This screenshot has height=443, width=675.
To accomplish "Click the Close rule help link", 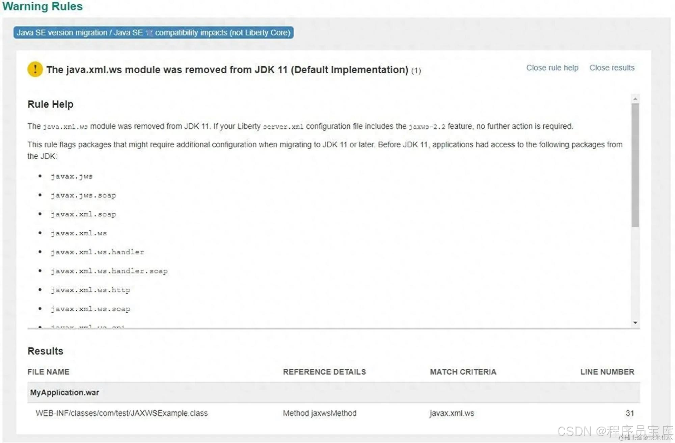I will pyautogui.click(x=552, y=68).
